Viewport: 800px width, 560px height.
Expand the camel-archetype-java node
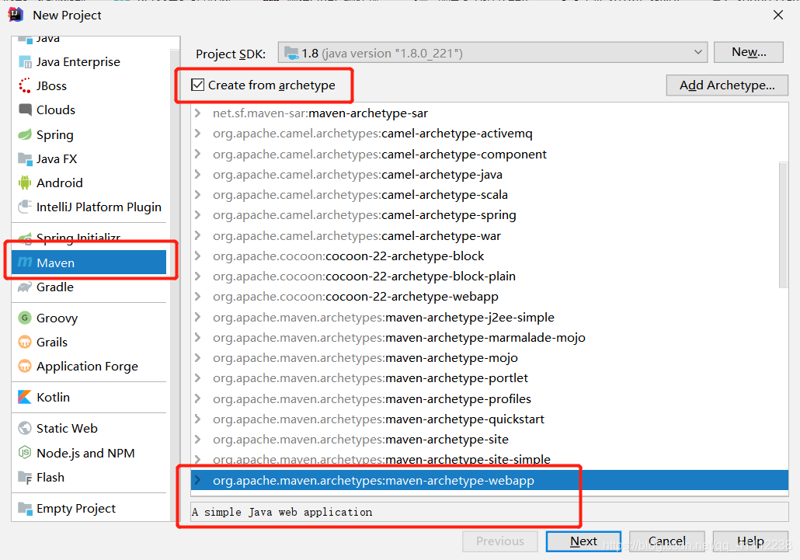198,175
